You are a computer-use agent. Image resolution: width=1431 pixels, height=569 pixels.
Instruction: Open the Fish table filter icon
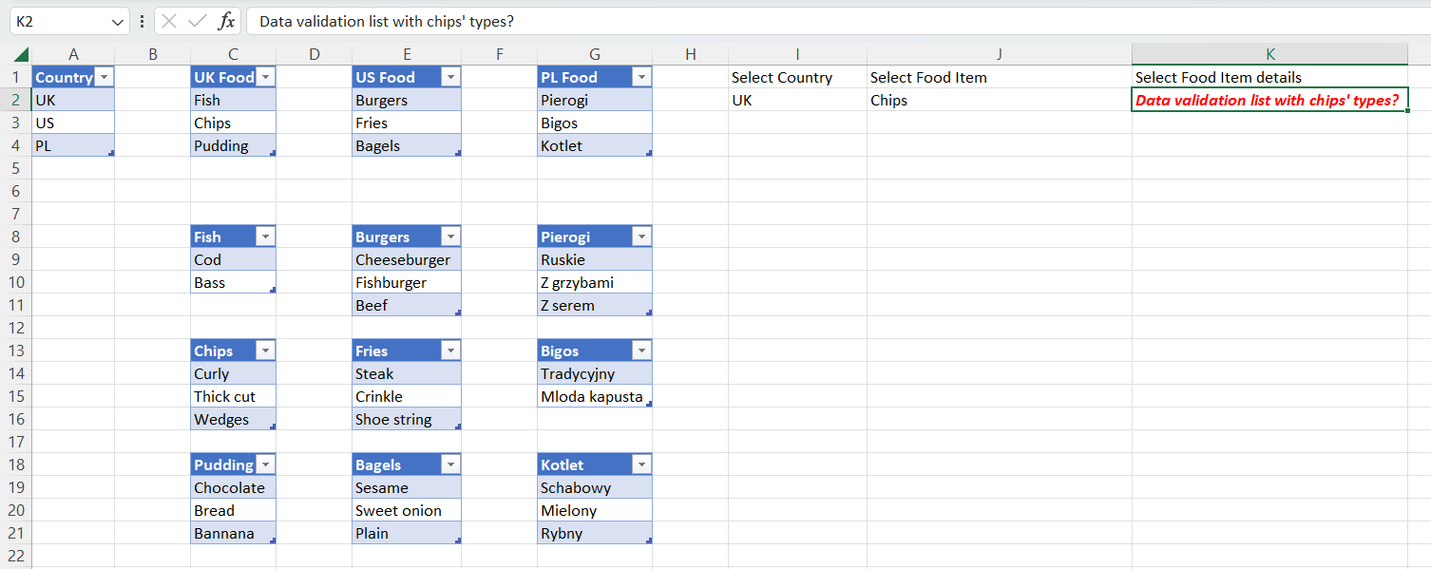264,236
